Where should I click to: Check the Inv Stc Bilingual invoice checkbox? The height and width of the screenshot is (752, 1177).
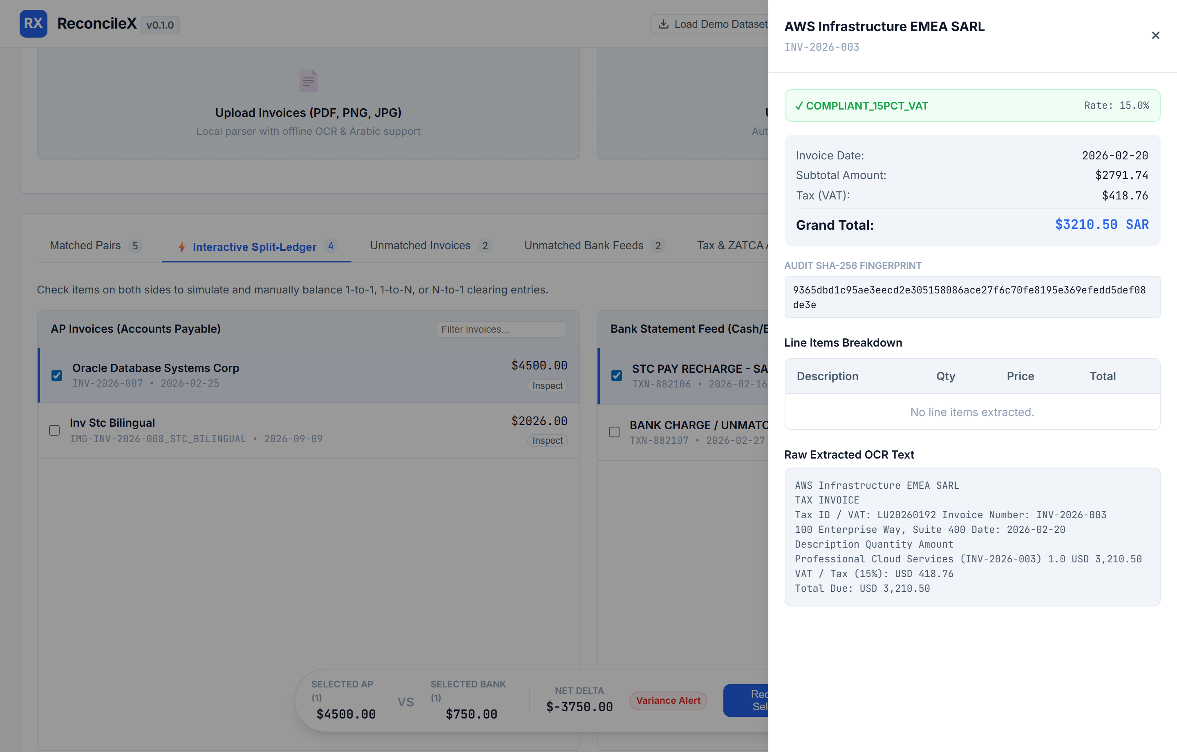pos(54,430)
